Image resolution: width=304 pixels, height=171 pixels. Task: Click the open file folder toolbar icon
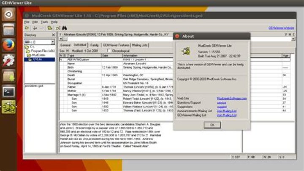[x=27, y=28]
